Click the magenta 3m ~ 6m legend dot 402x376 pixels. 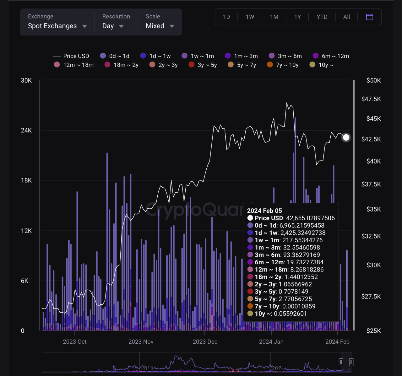pyautogui.click(x=271, y=56)
